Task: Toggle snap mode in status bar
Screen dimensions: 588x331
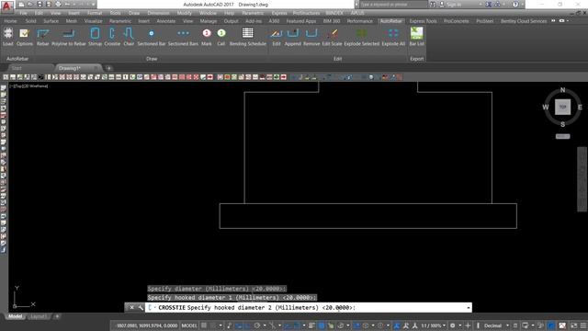Action: [x=213, y=325]
